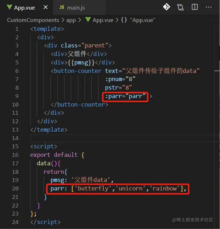
Task: Click the opening <script> tag
Action: tap(44, 147)
